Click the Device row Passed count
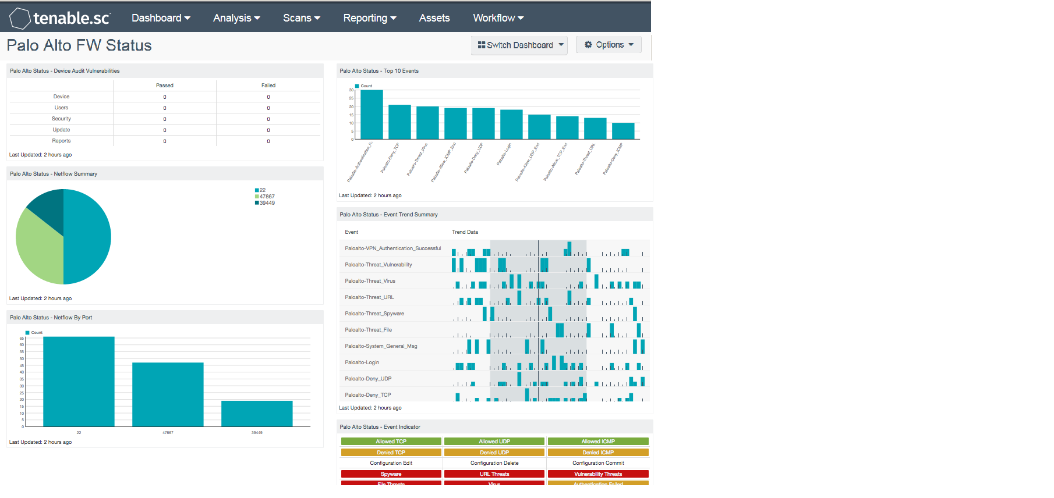Screen dimensions: 1054x498 coord(165,97)
